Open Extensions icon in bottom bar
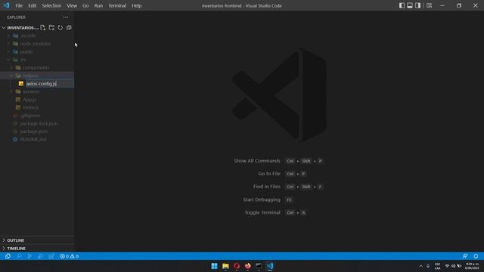 [51, 256]
